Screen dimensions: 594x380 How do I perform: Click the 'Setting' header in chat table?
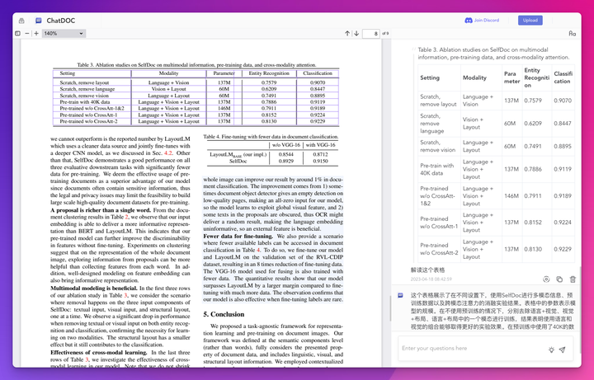point(430,77)
